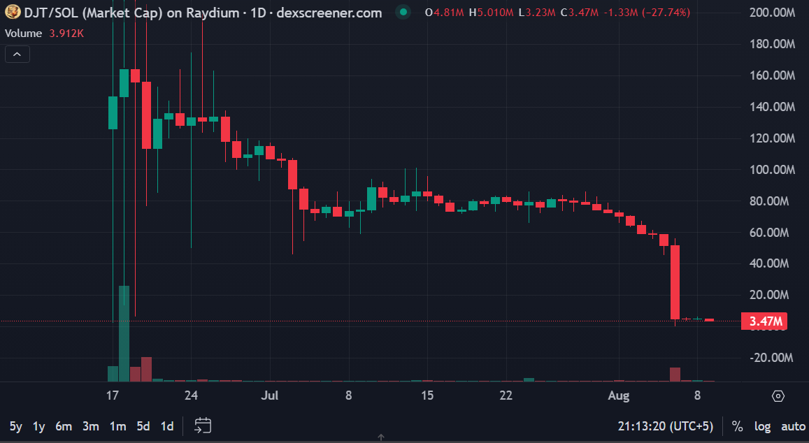Select the 1m time range

[x=117, y=426]
